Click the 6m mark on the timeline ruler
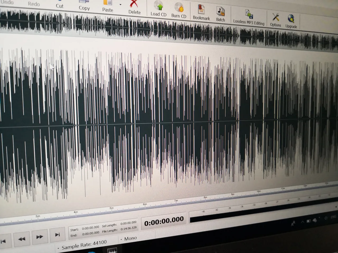338x253 pixels. click(145, 204)
